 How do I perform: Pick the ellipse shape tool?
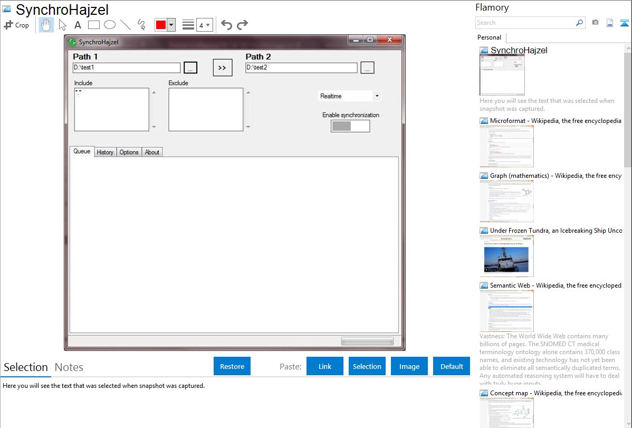109,25
